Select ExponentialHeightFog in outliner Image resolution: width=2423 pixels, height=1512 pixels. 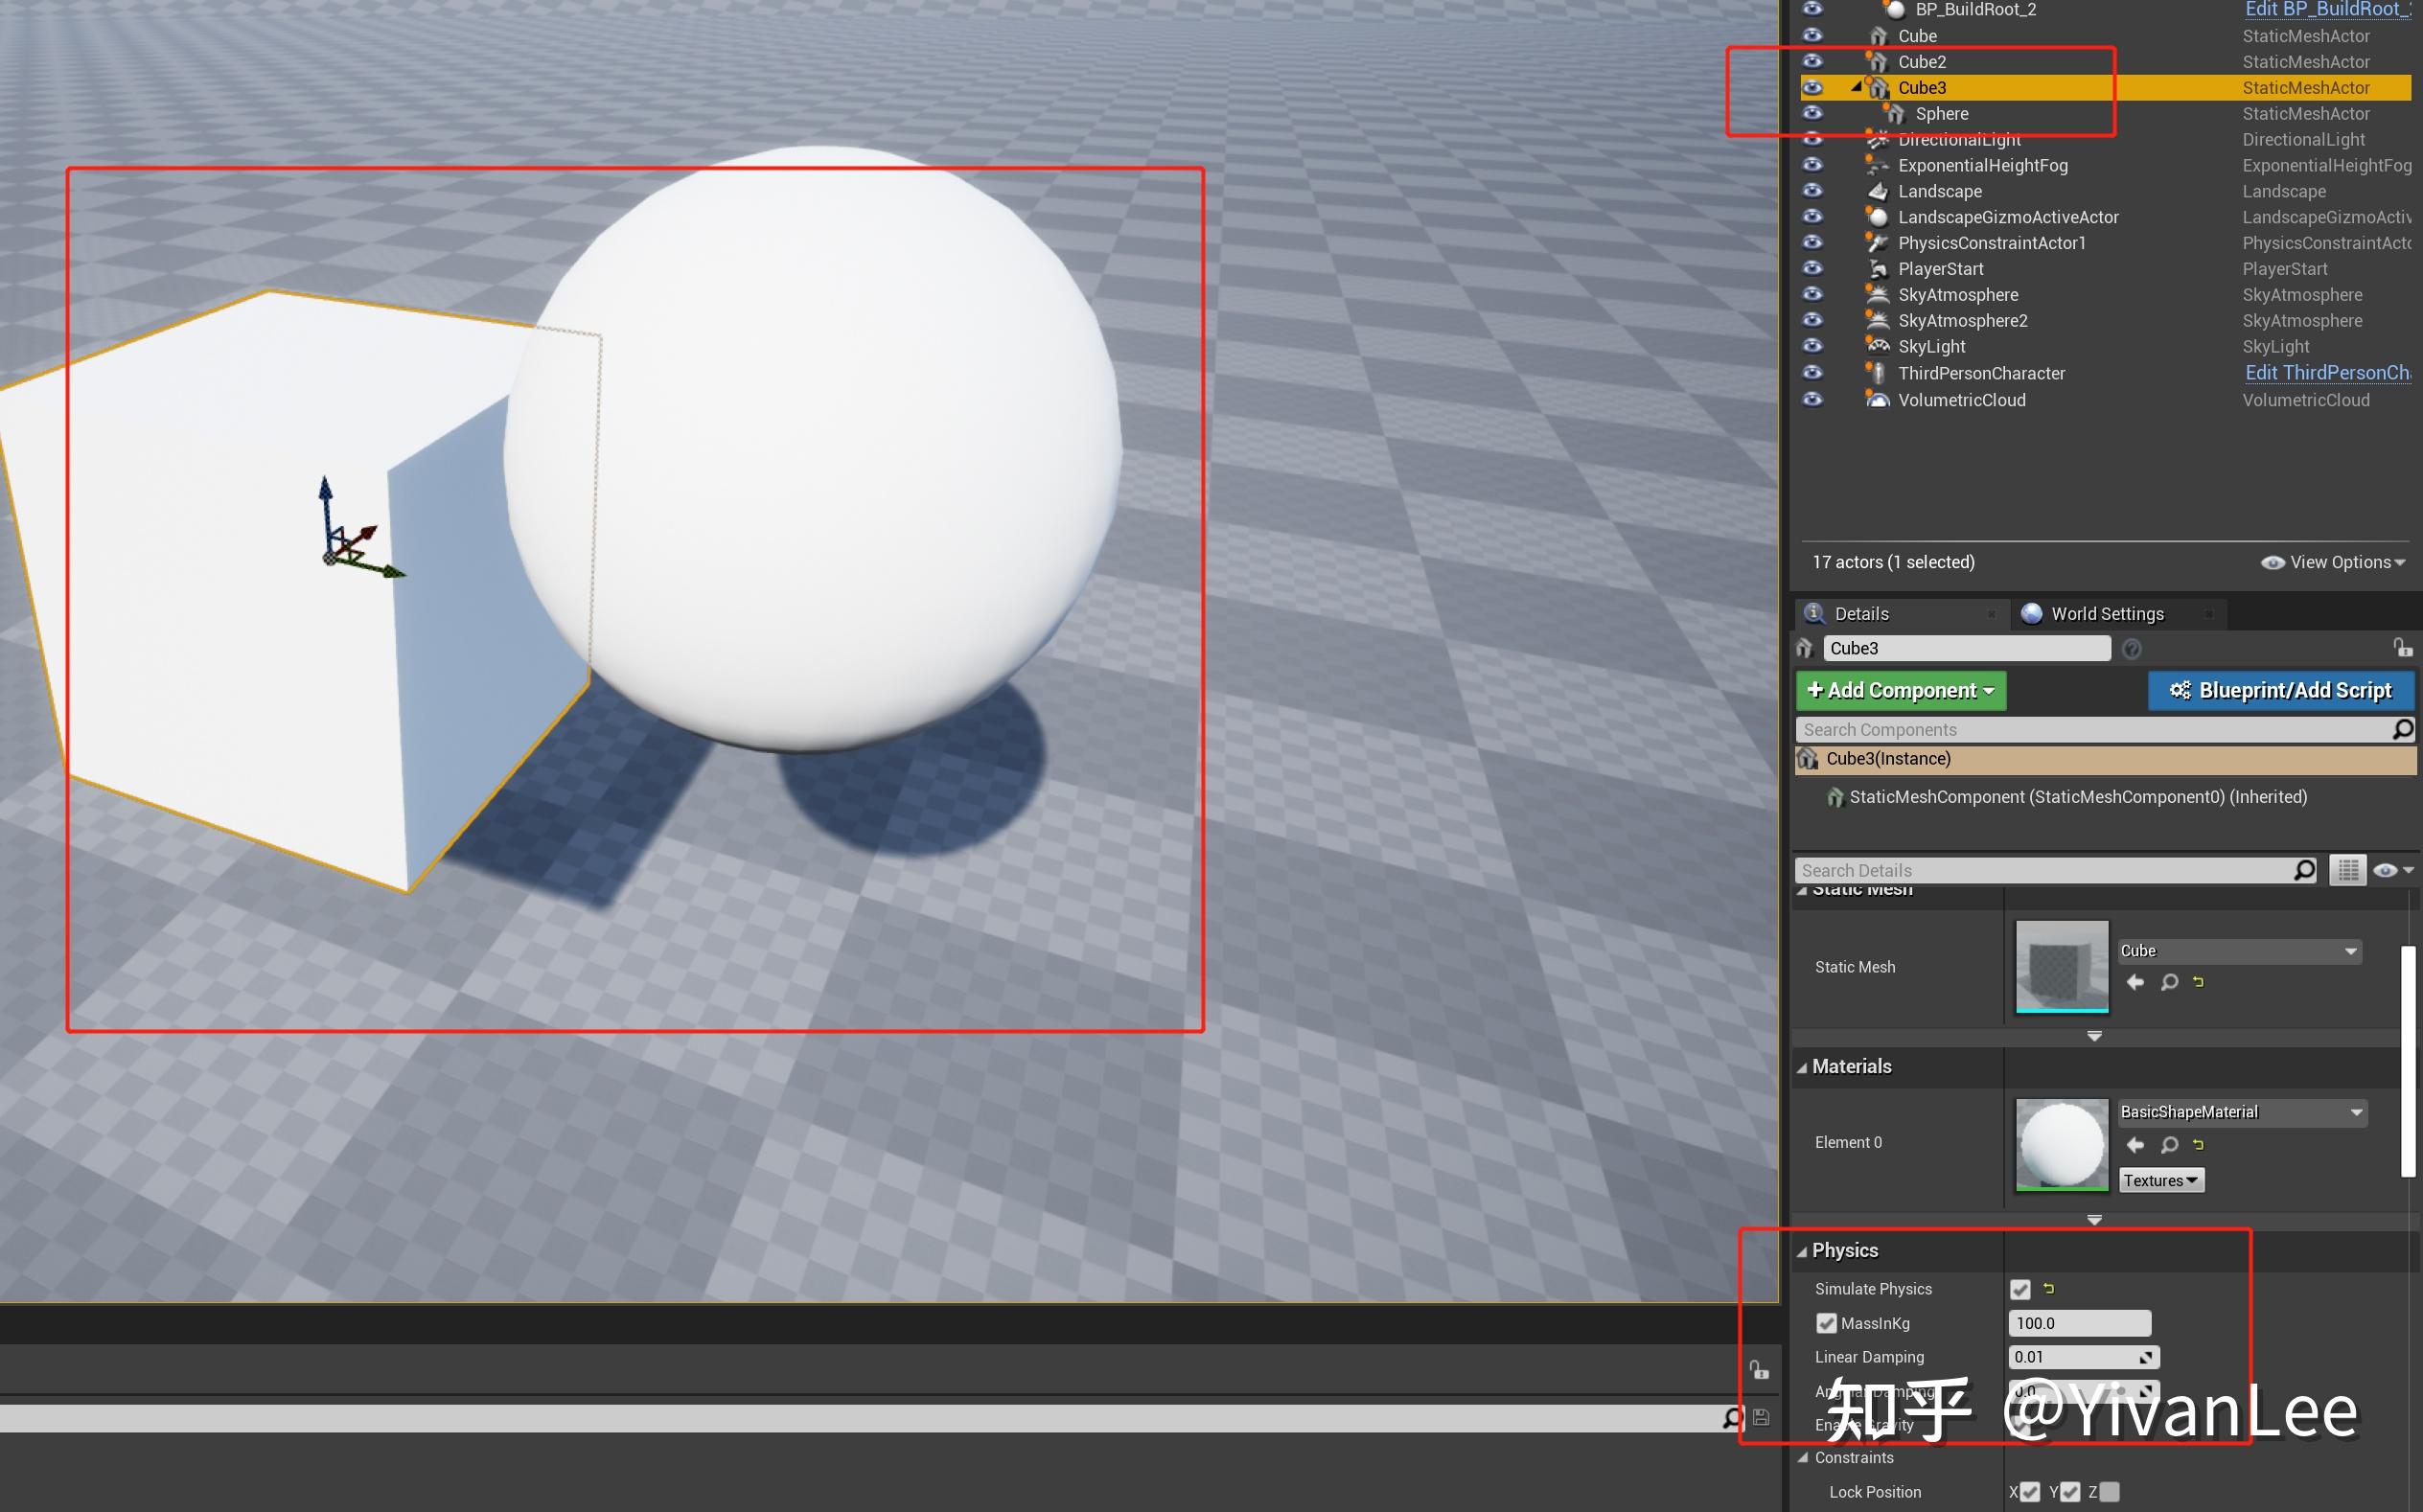[x=1983, y=165]
